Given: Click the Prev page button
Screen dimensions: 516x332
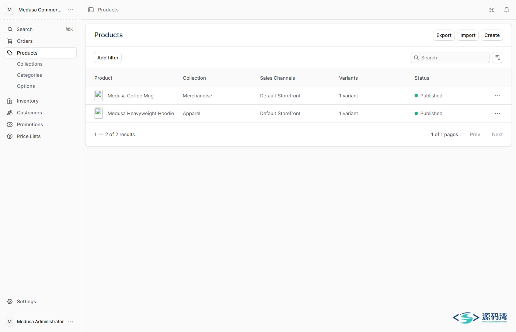Looking at the screenshot, I should pyautogui.click(x=475, y=135).
